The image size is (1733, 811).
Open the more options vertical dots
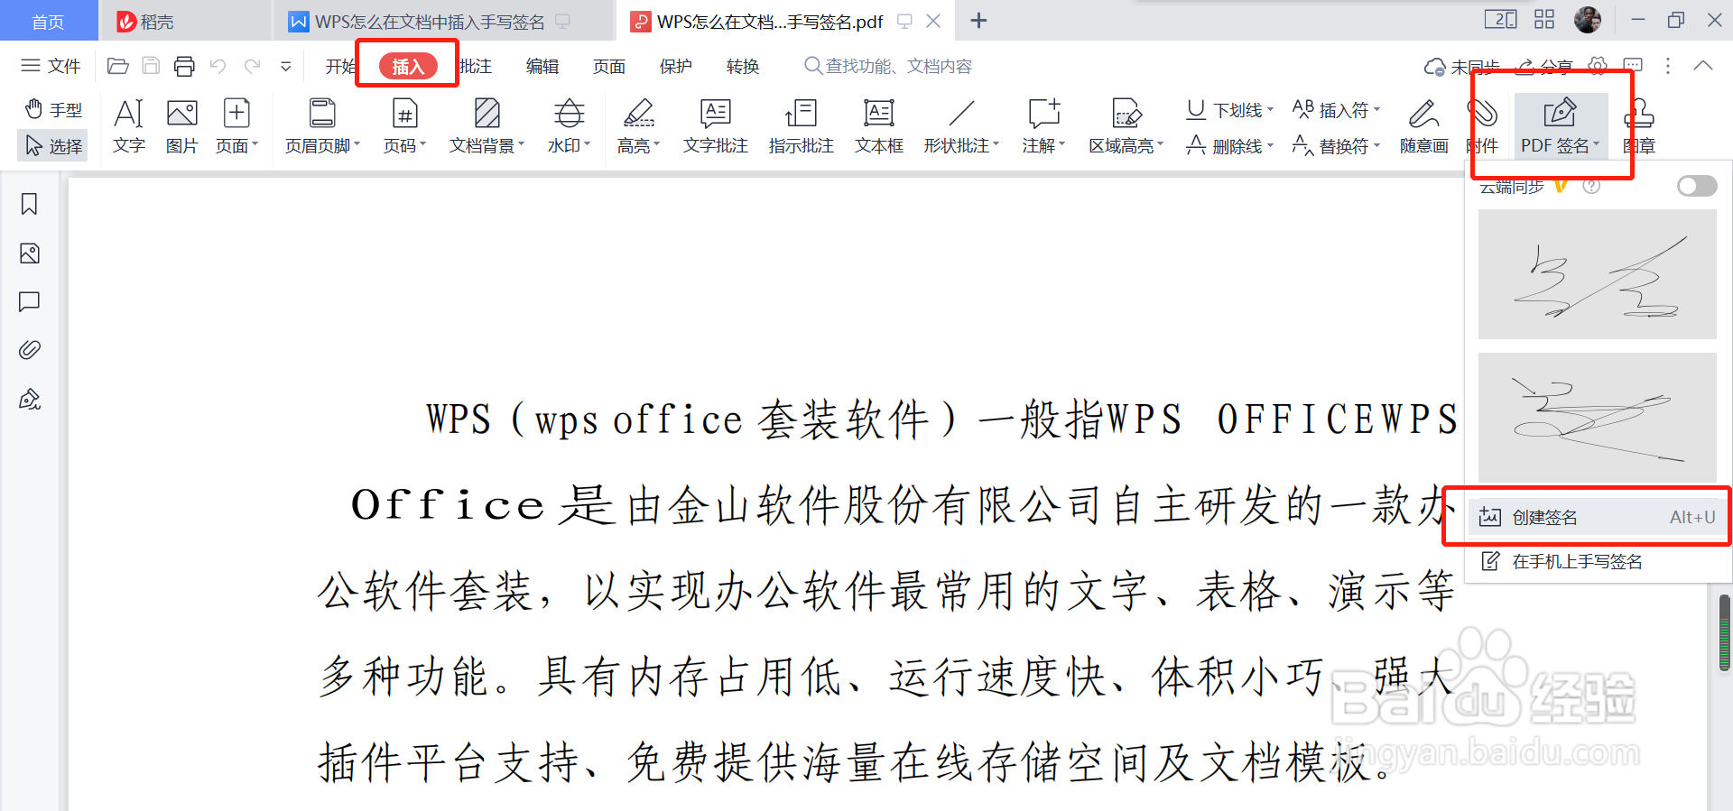click(x=1668, y=66)
